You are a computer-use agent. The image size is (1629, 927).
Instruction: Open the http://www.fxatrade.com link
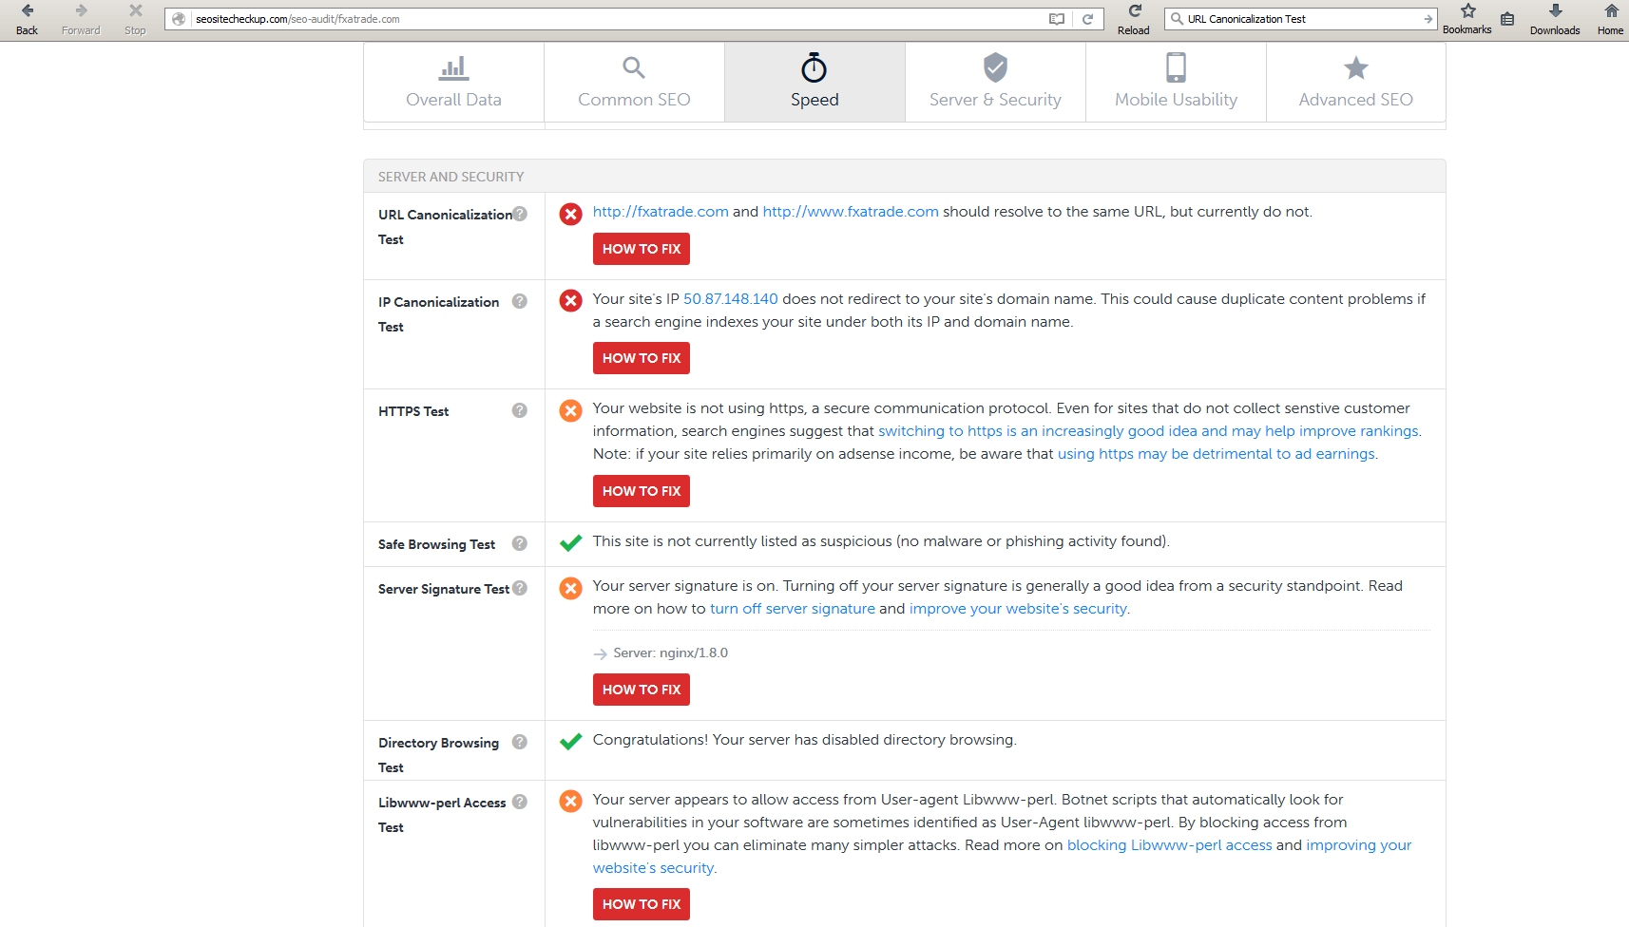tap(851, 212)
